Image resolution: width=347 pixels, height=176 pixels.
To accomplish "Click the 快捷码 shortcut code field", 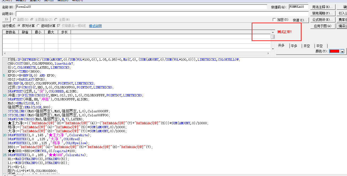I will (x=298, y=7).
